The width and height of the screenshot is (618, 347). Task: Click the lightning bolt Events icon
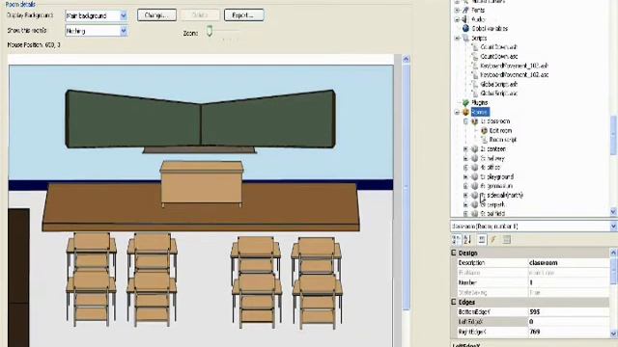pos(493,240)
